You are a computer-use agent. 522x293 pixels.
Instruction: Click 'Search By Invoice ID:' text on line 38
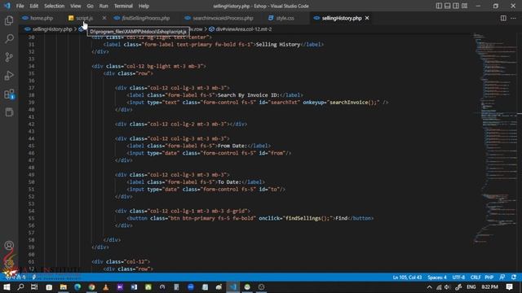tap(248, 95)
